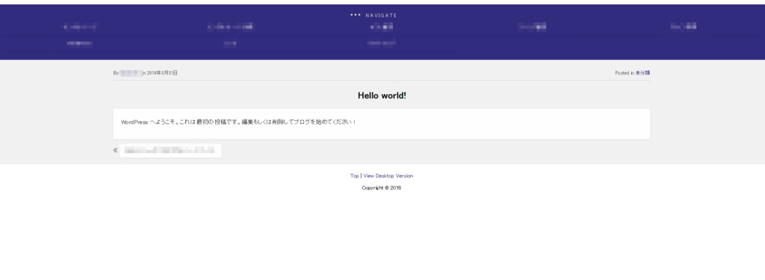Image resolution: width=765 pixels, height=280 pixels.
Task: Click the post date 2016年3月31日
Action: point(162,72)
